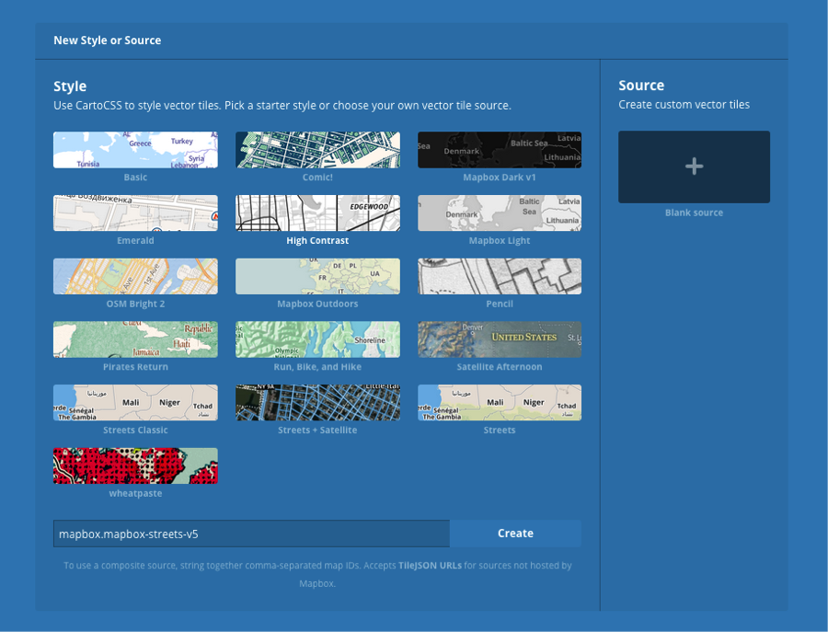
Task: Pick the Streets Classic style
Action: click(x=135, y=403)
